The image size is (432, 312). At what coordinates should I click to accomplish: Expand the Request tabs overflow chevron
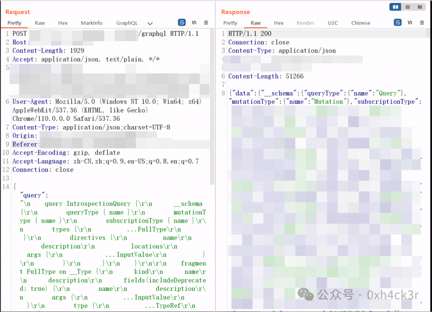click(x=150, y=24)
